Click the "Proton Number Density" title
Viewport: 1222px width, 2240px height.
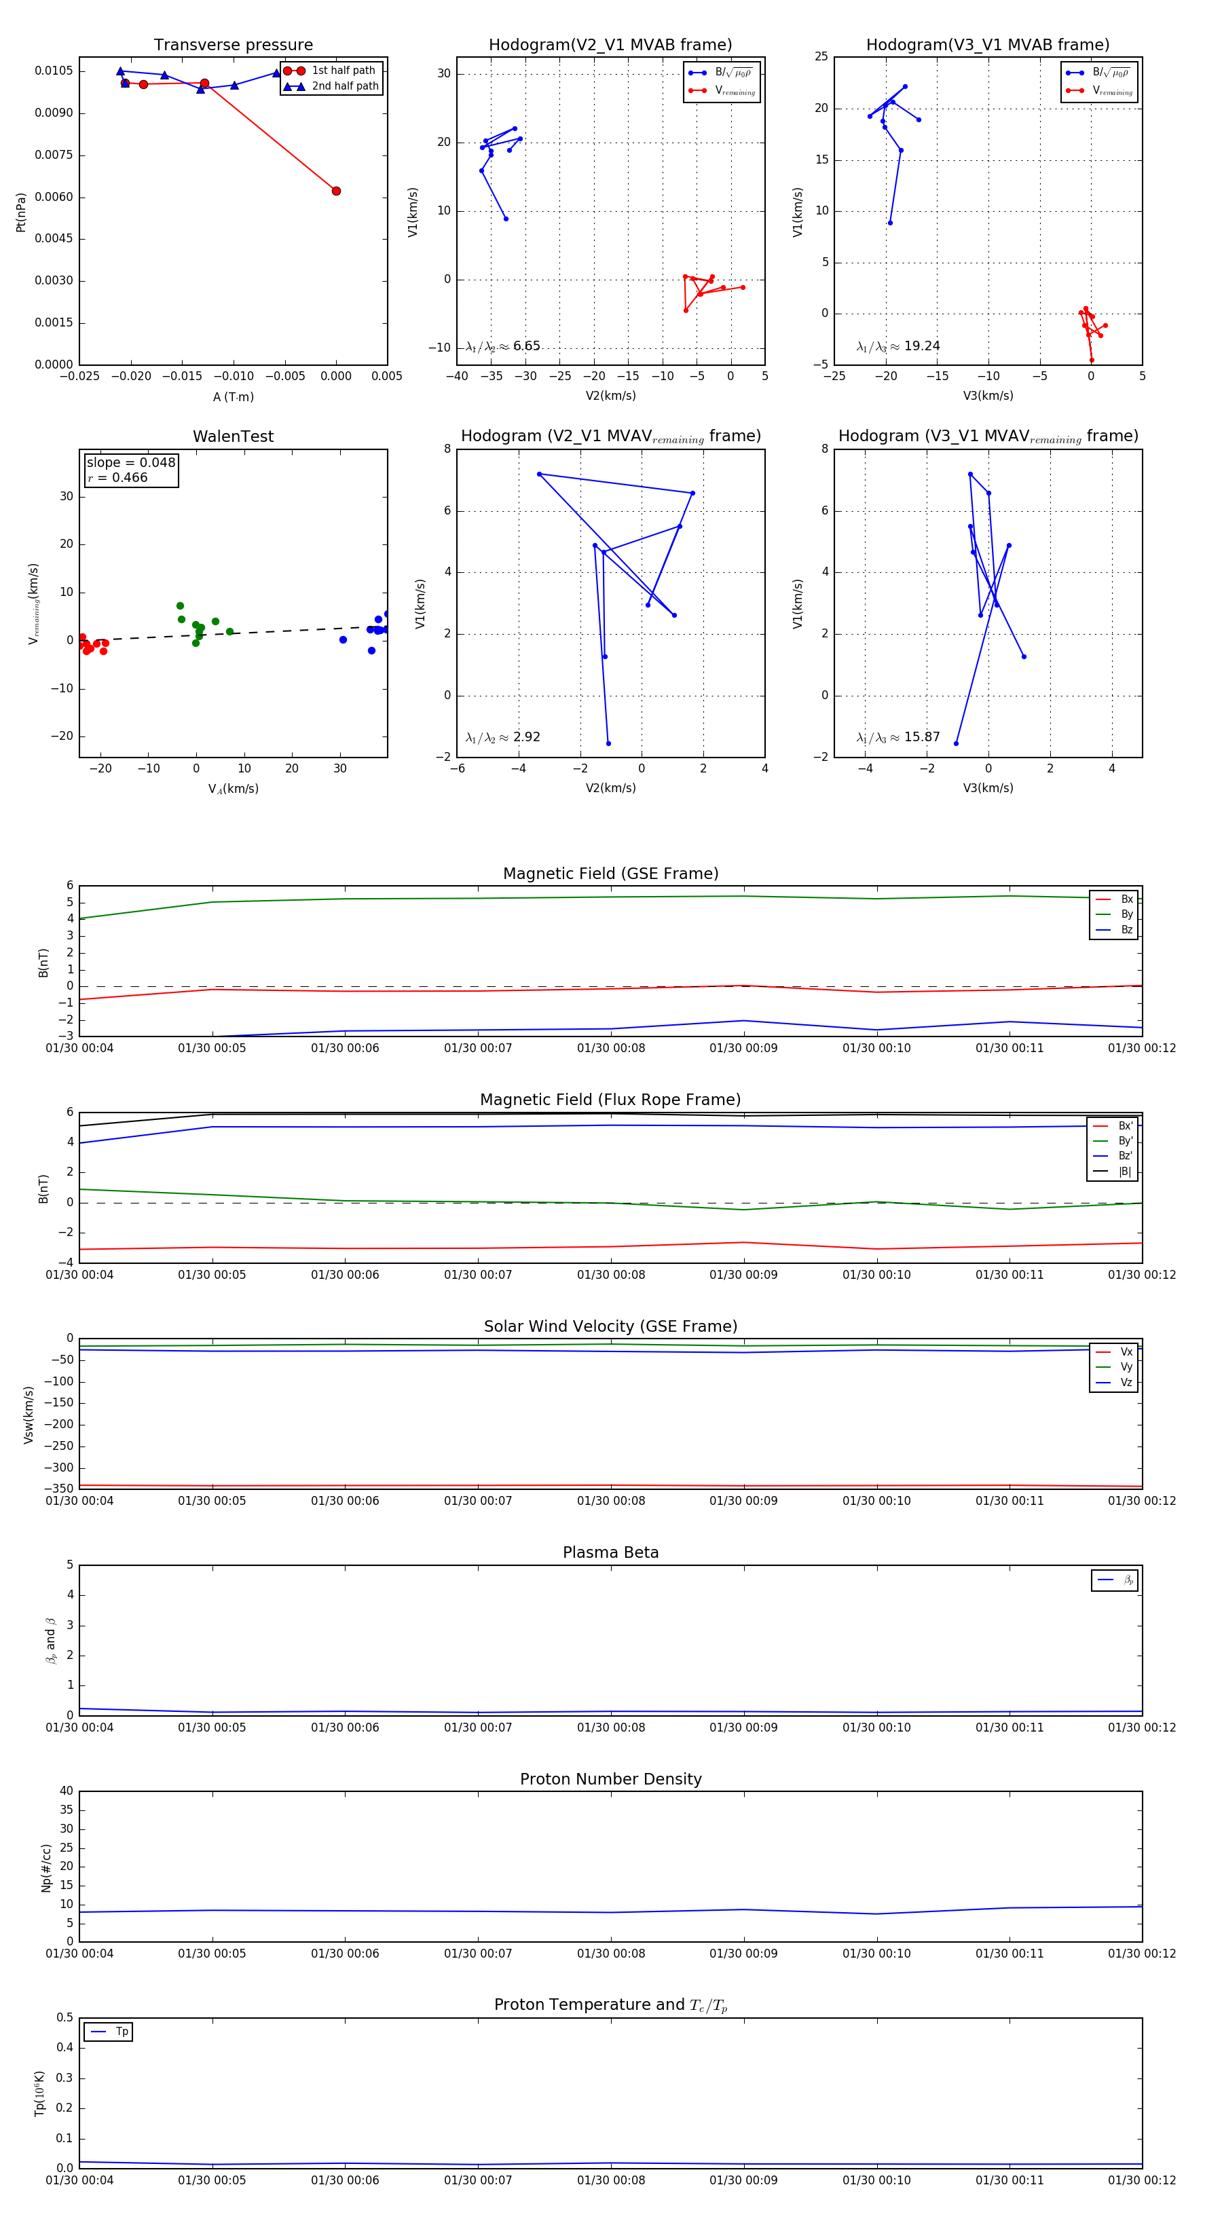tap(610, 1779)
